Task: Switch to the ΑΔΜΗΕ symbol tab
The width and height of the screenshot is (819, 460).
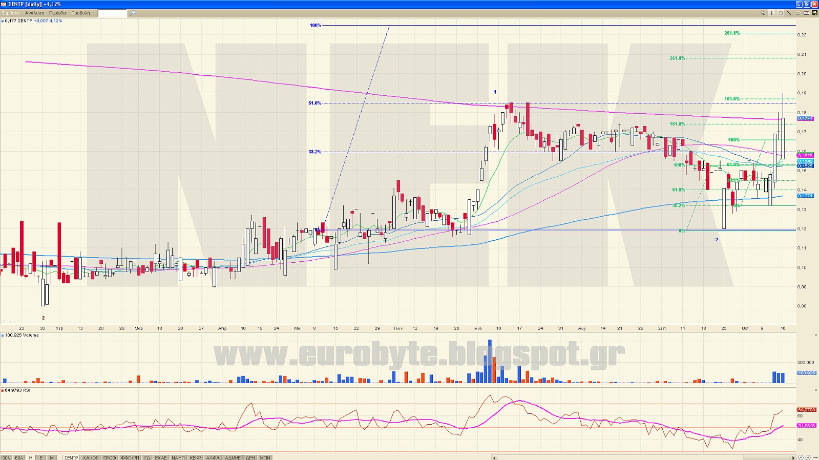Action: pyautogui.click(x=233, y=457)
